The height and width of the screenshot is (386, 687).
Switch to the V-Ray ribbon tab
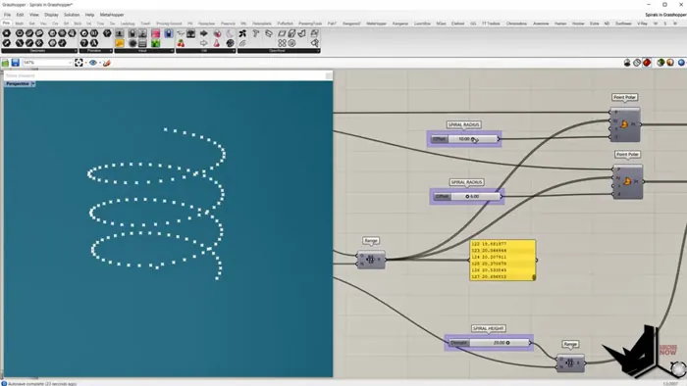click(642, 24)
